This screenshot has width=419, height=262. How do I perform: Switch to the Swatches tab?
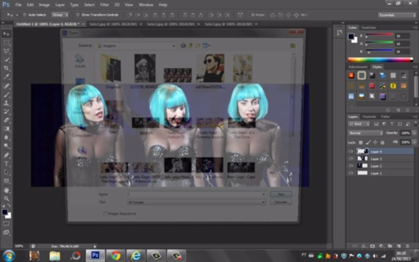click(x=368, y=28)
